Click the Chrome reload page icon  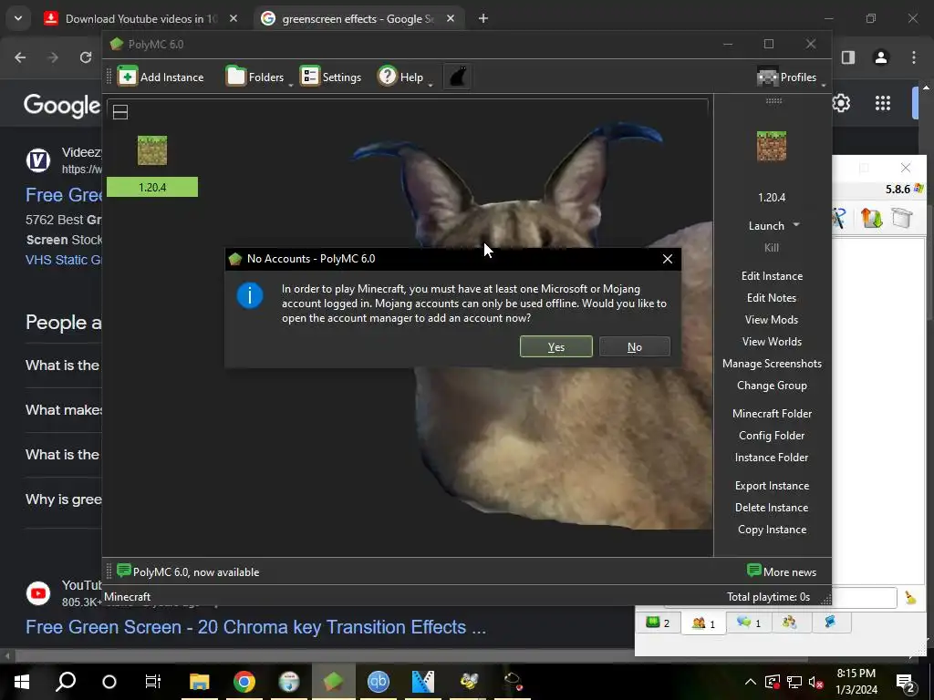point(86,57)
